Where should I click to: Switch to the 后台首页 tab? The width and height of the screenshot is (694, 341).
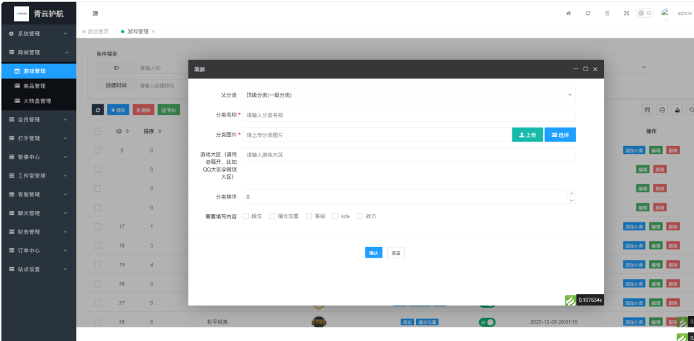[96, 32]
